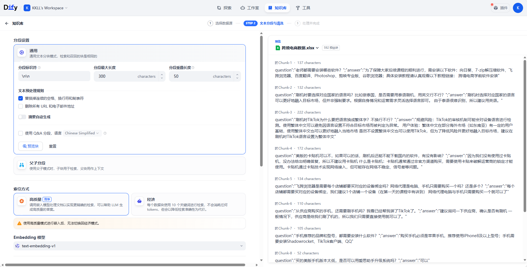
Task: Check 使用 Q&A 分段
Action: (21, 133)
